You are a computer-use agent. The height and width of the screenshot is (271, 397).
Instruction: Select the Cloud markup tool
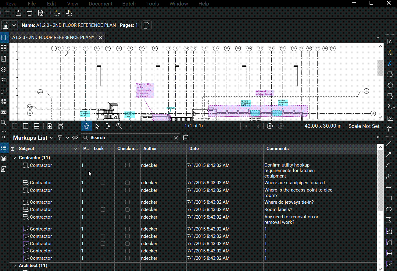[390, 85]
